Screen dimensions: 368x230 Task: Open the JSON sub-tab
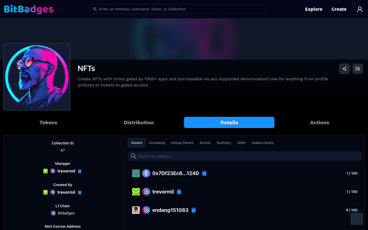point(241,143)
